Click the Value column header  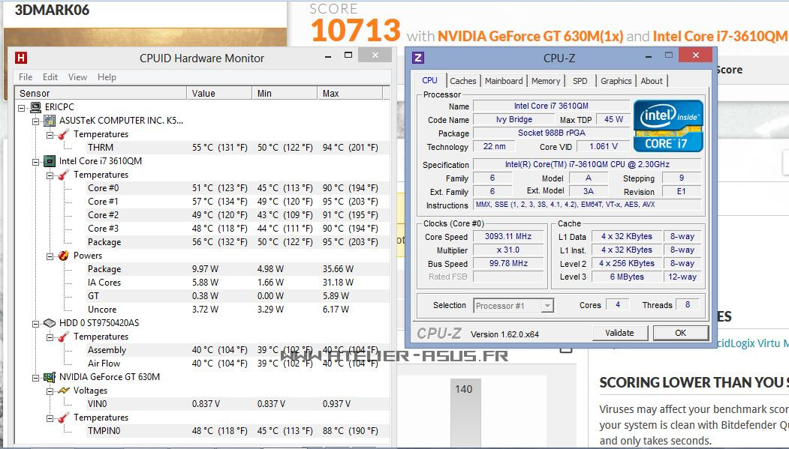pyautogui.click(x=203, y=94)
